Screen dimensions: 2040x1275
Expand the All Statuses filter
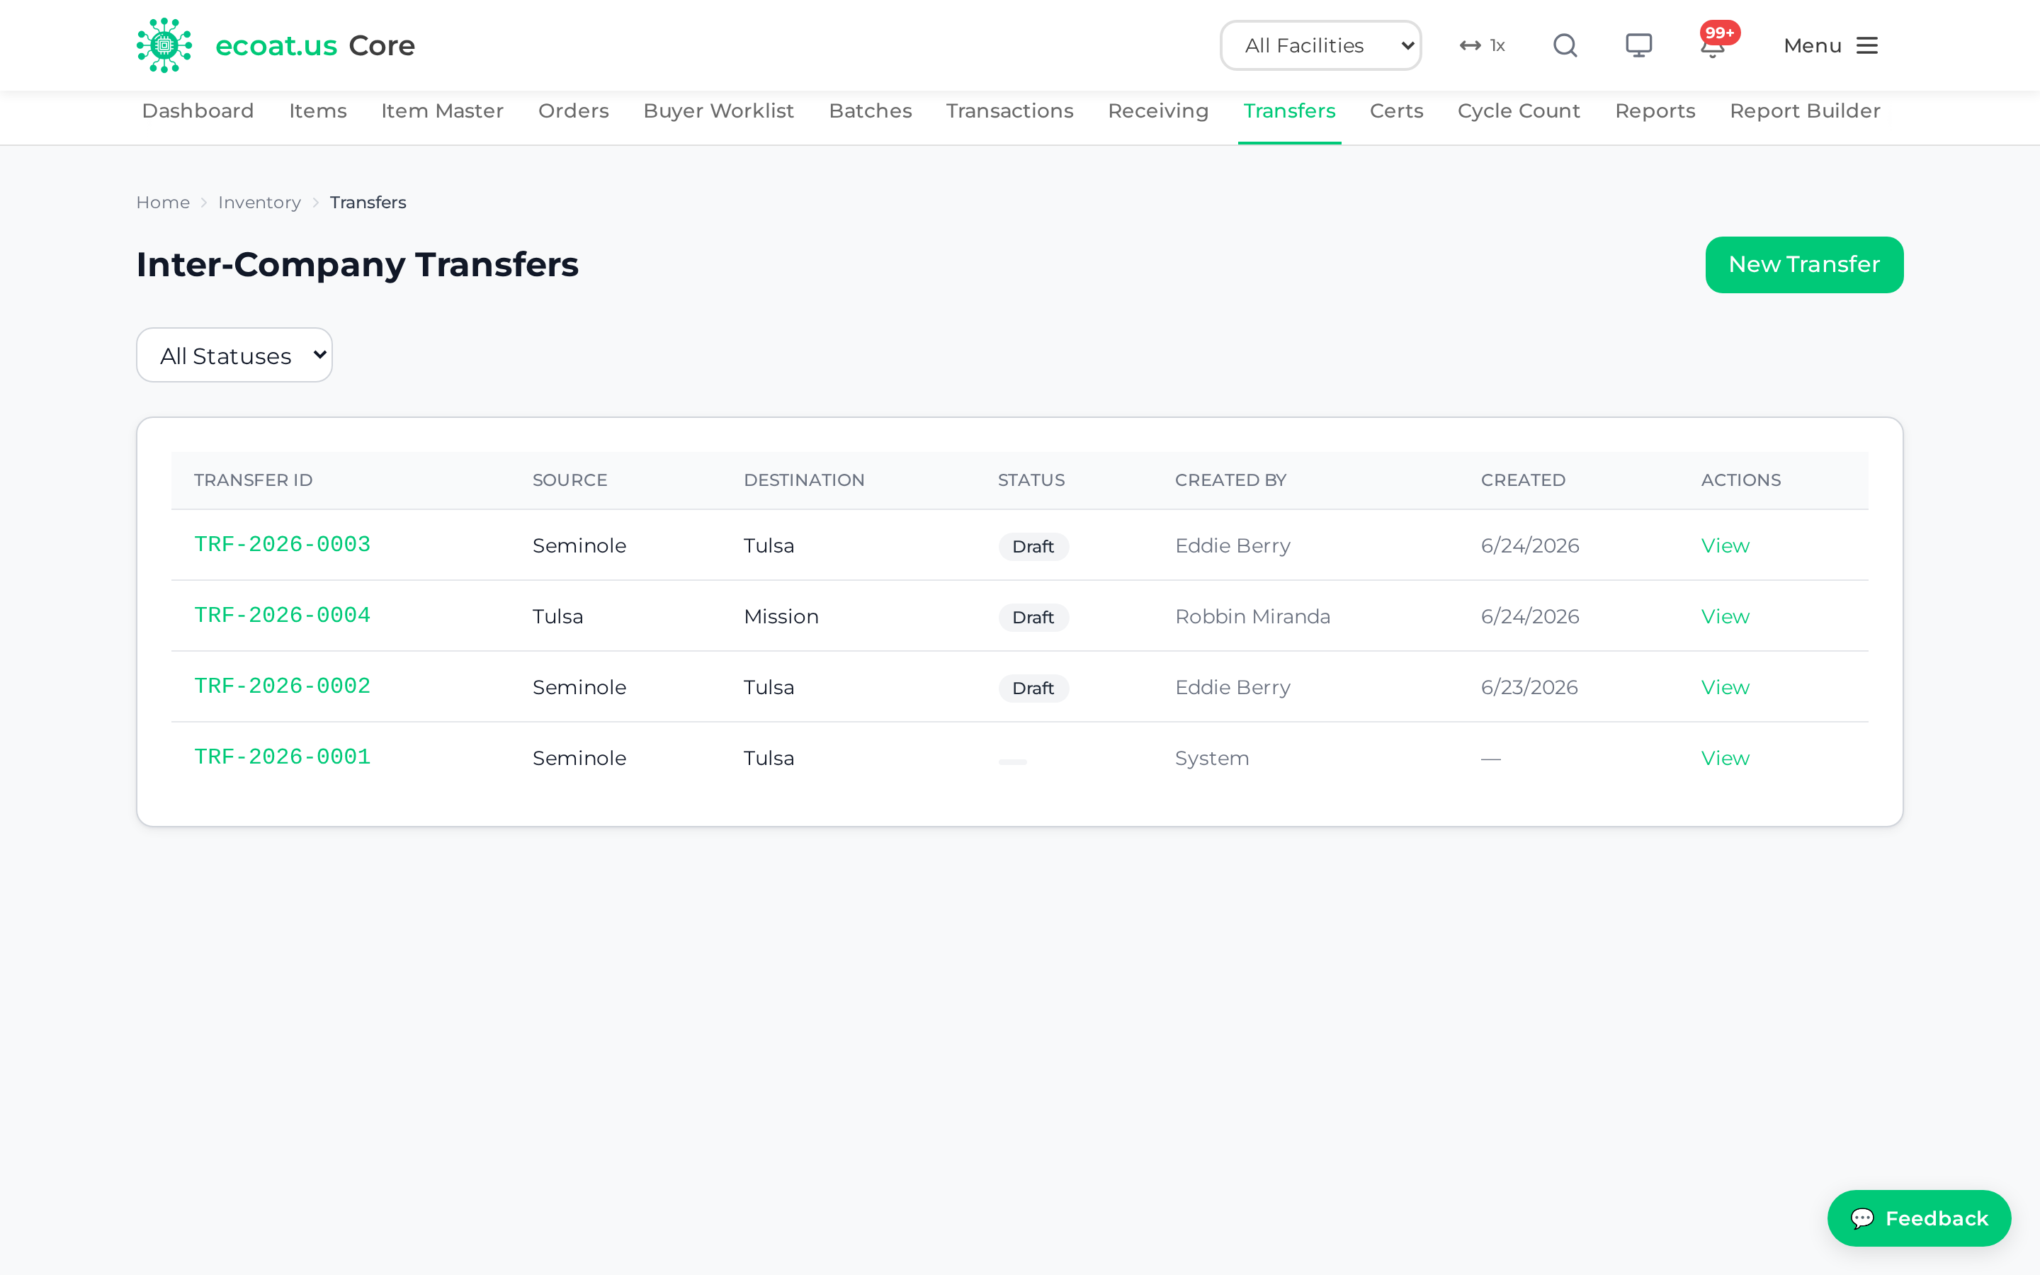[x=234, y=355]
